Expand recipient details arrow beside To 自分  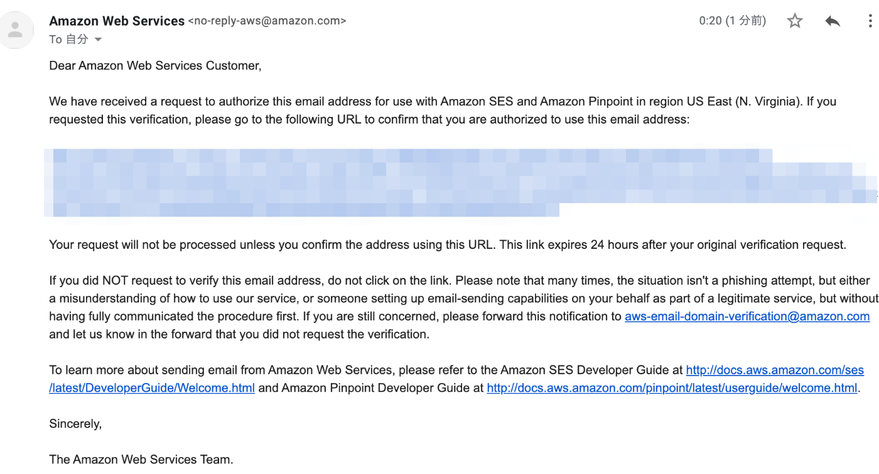click(98, 39)
